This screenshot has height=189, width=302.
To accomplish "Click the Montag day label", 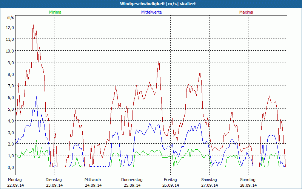I will pos(15,180).
